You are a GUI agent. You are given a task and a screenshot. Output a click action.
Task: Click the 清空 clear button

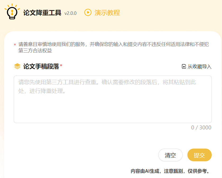(x=170, y=155)
